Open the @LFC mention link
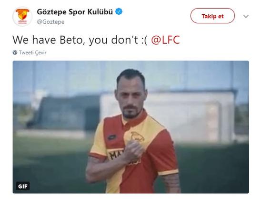262x199 pixels. click(165, 40)
